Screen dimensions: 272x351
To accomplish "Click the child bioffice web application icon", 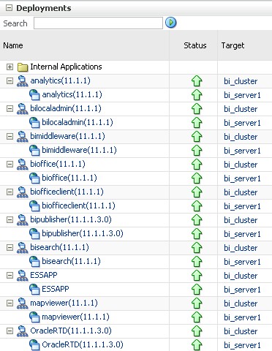I will (34, 178).
